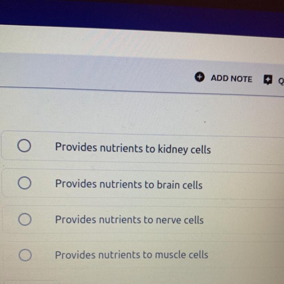Click the text 'Provides nutrients to kidney cells'
This screenshot has height=284, width=284.
(x=133, y=149)
